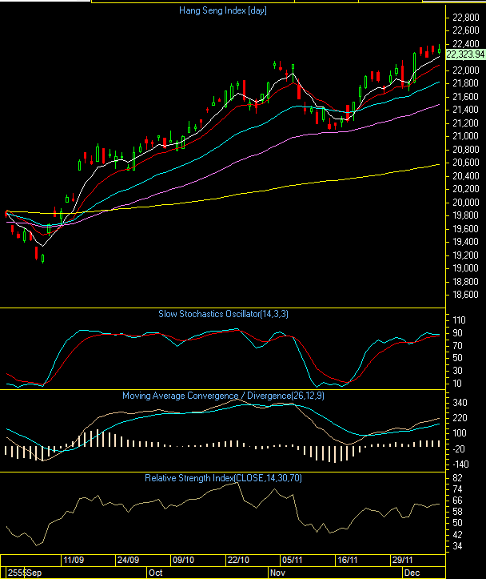Click the 90 stochastics axis value

[457, 333]
